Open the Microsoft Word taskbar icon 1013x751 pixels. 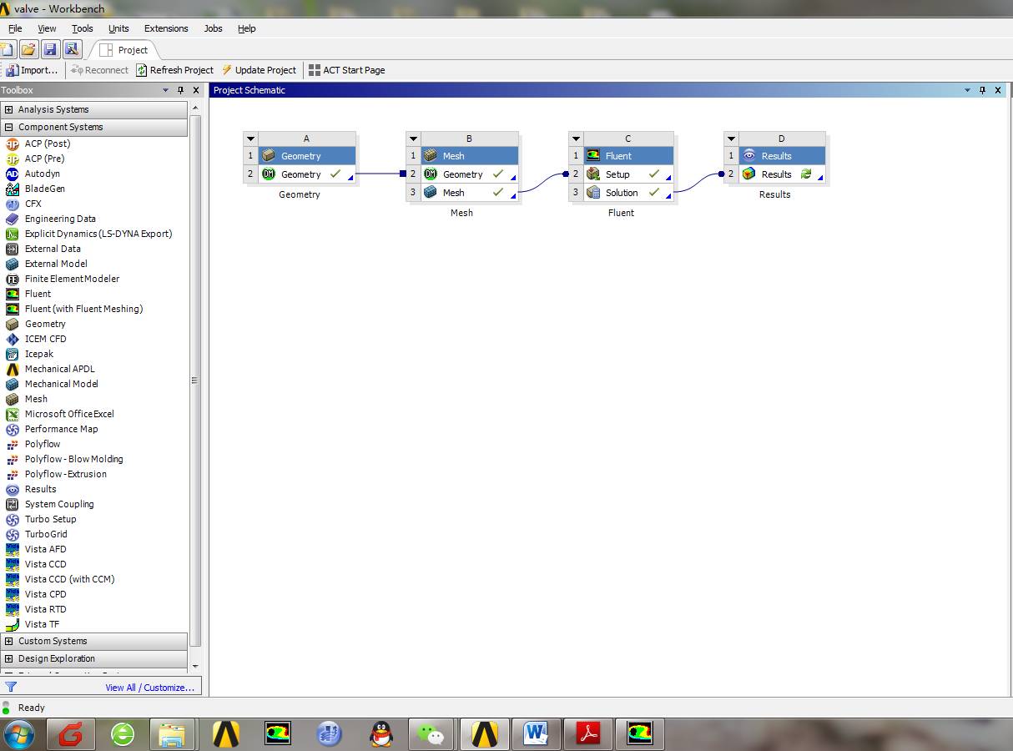coord(536,734)
